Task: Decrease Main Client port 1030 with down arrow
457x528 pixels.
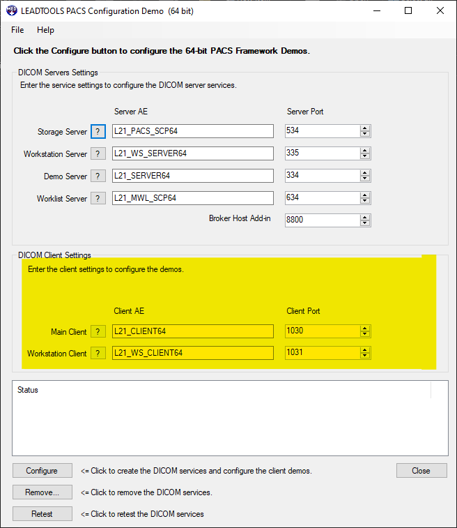Action: pos(365,334)
